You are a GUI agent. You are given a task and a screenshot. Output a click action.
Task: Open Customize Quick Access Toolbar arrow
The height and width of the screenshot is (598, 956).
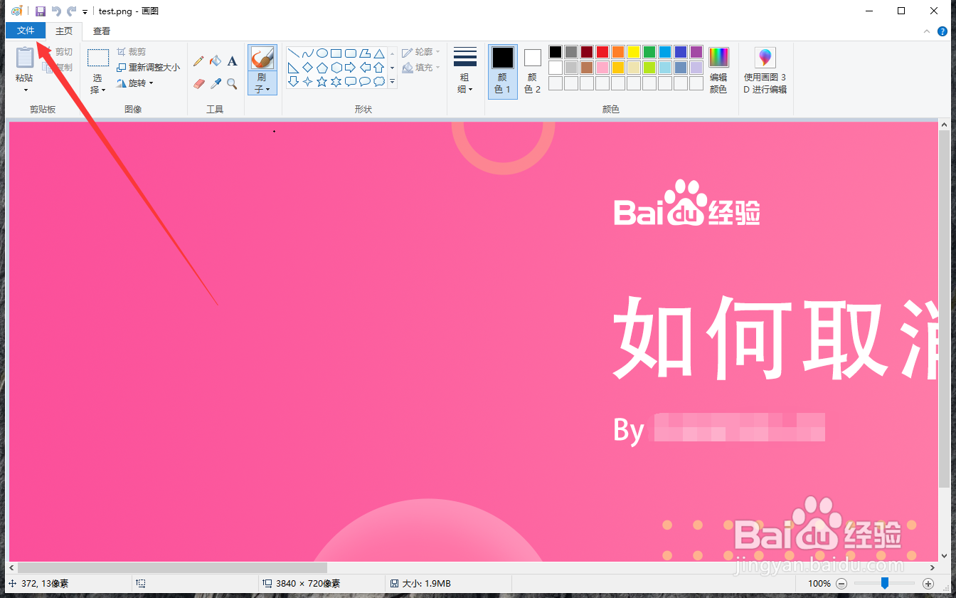(x=85, y=11)
